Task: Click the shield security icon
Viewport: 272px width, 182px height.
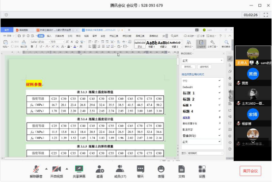Action: pos(6,15)
